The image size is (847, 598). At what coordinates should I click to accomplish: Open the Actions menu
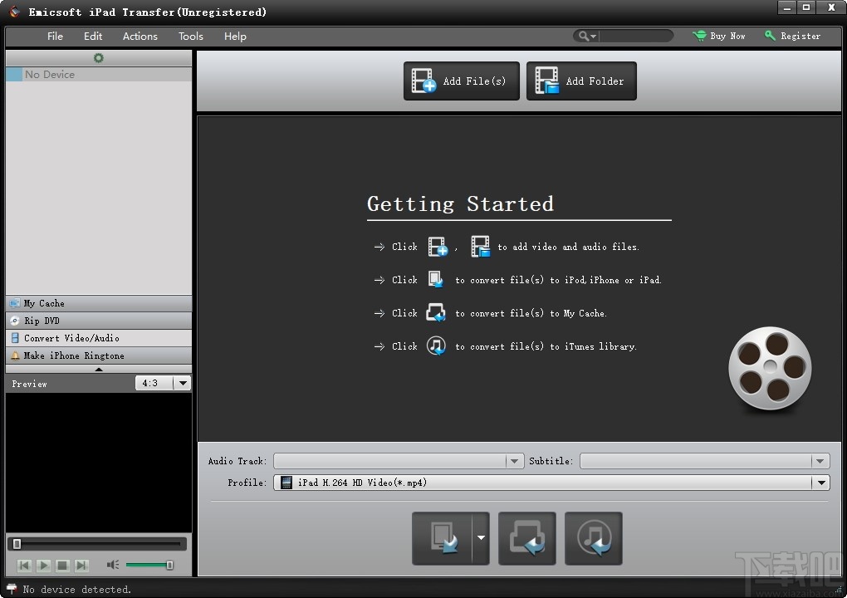pos(140,37)
